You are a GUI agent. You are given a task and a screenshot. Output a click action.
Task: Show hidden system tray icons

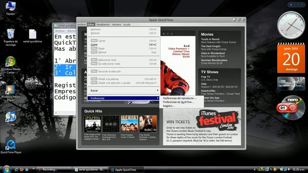(x=255, y=170)
